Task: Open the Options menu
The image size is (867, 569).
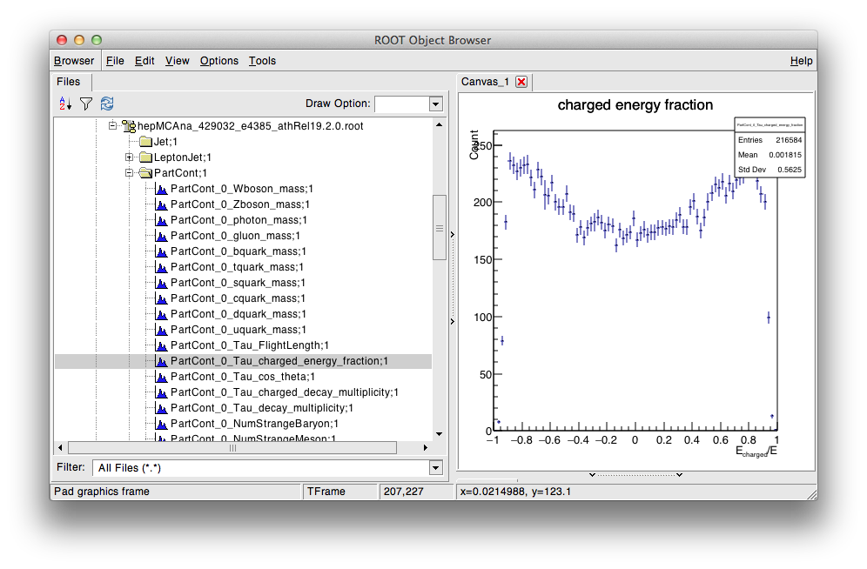Action: (x=218, y=61)
